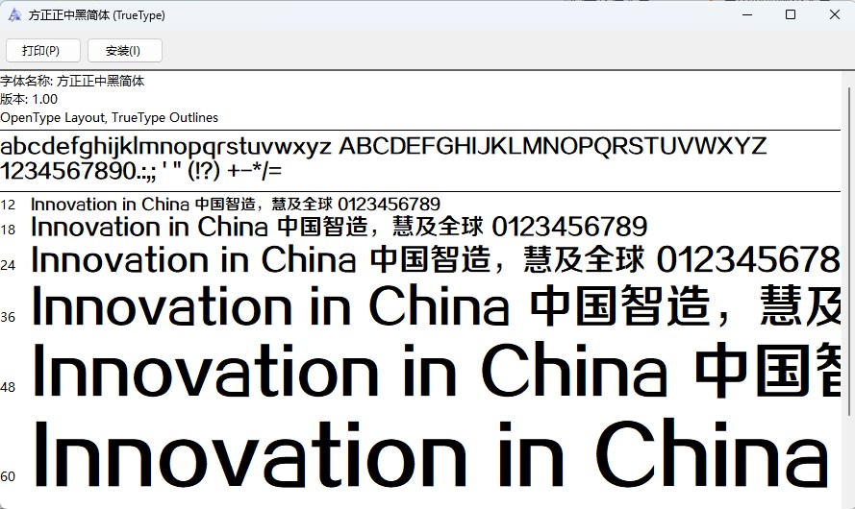Click the size 48 sample text line
Viewport: 855px width, 509px height.
(436, 370)
